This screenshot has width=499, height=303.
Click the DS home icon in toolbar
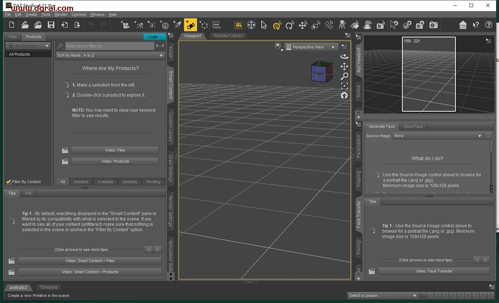[463, 25]
